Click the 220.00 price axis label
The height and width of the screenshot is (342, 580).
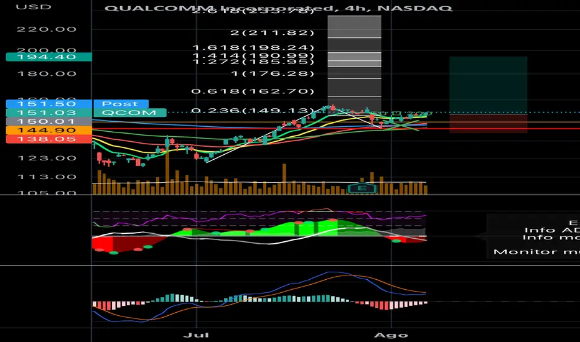coord(47,29)
